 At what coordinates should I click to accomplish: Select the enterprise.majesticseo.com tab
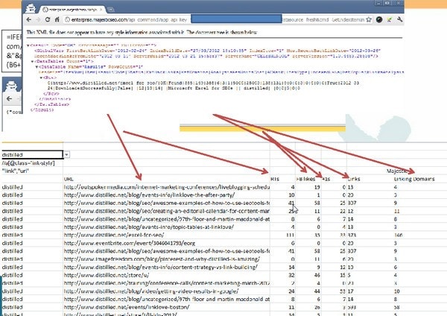click(x=73, y=10)
